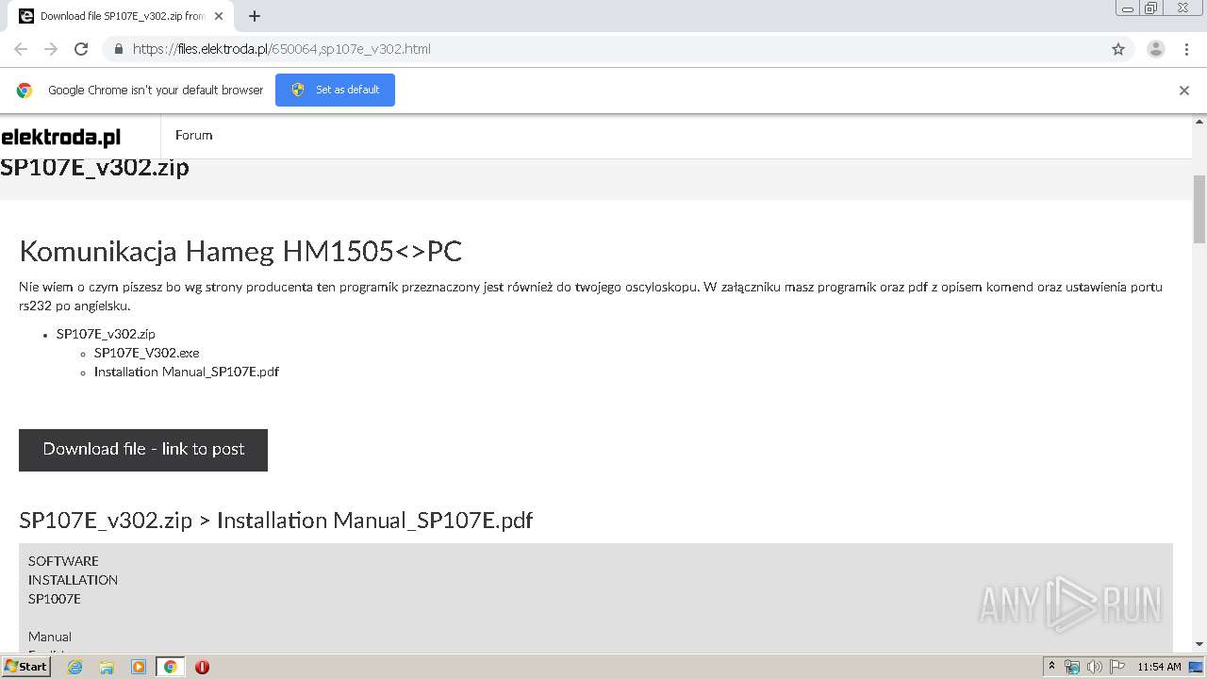This screenshot has width=1207, height=679.
Task: Show hidden system tray icons
Action: [x=1051, y=667]
